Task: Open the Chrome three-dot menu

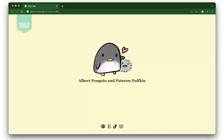Action: pyautogui.click(x=212, y=12)
